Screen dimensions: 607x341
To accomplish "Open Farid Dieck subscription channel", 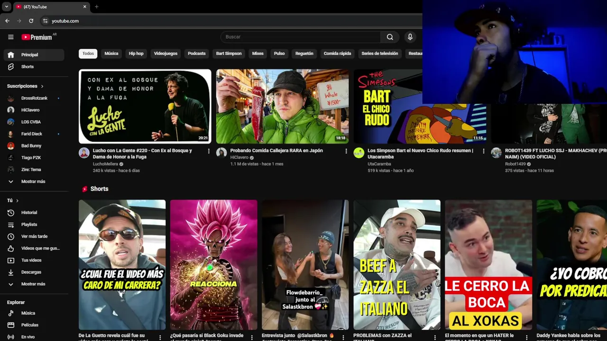I will [33, 134].
